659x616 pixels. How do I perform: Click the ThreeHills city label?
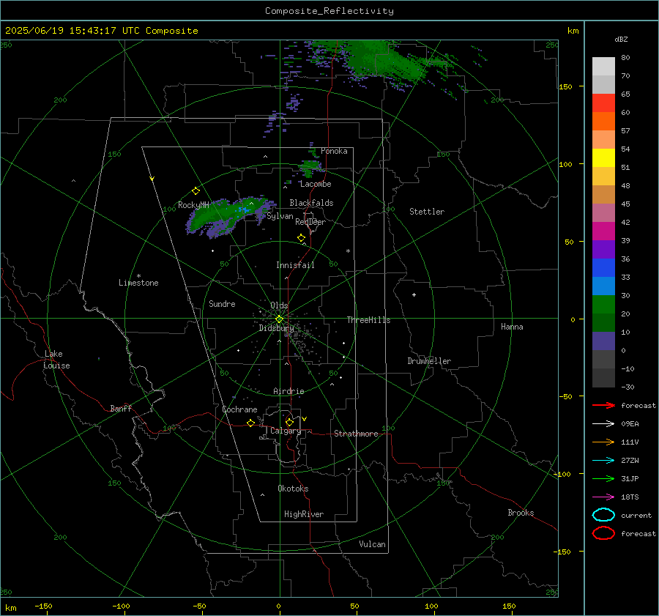(x=368, y=320)
